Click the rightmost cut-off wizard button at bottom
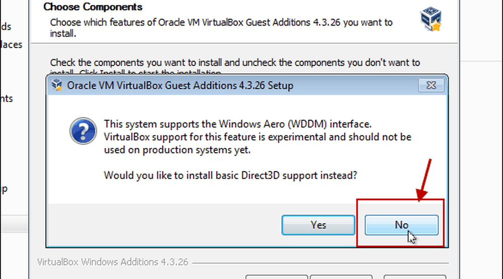 [x=415, y=277]
